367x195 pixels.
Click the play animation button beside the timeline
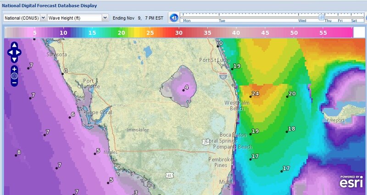[174, 17]
